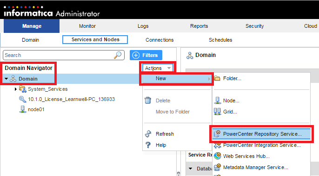Viewport: 319px width, 176px height.
Task: Click the Filters button
Action: pos(146,55)
